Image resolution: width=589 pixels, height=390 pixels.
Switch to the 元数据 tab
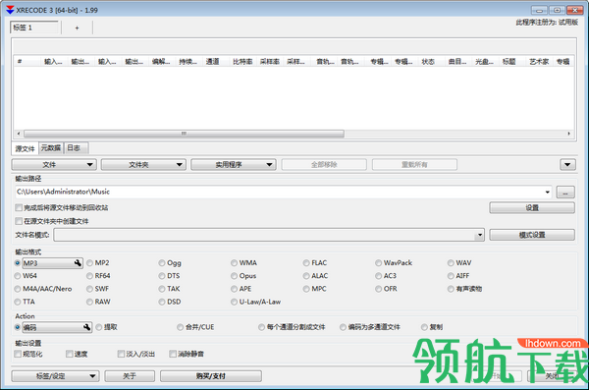[x=51, y=148]
